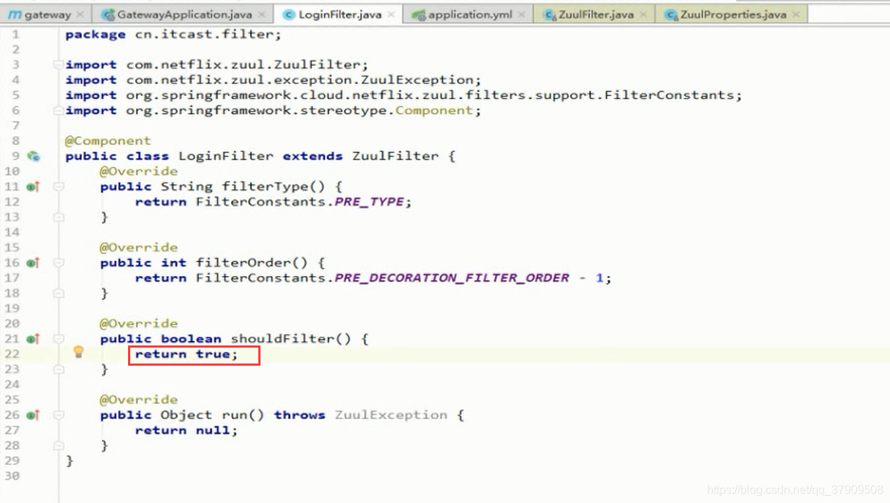
Task: Collapse the import block at line 3
Action: (58, 64)
